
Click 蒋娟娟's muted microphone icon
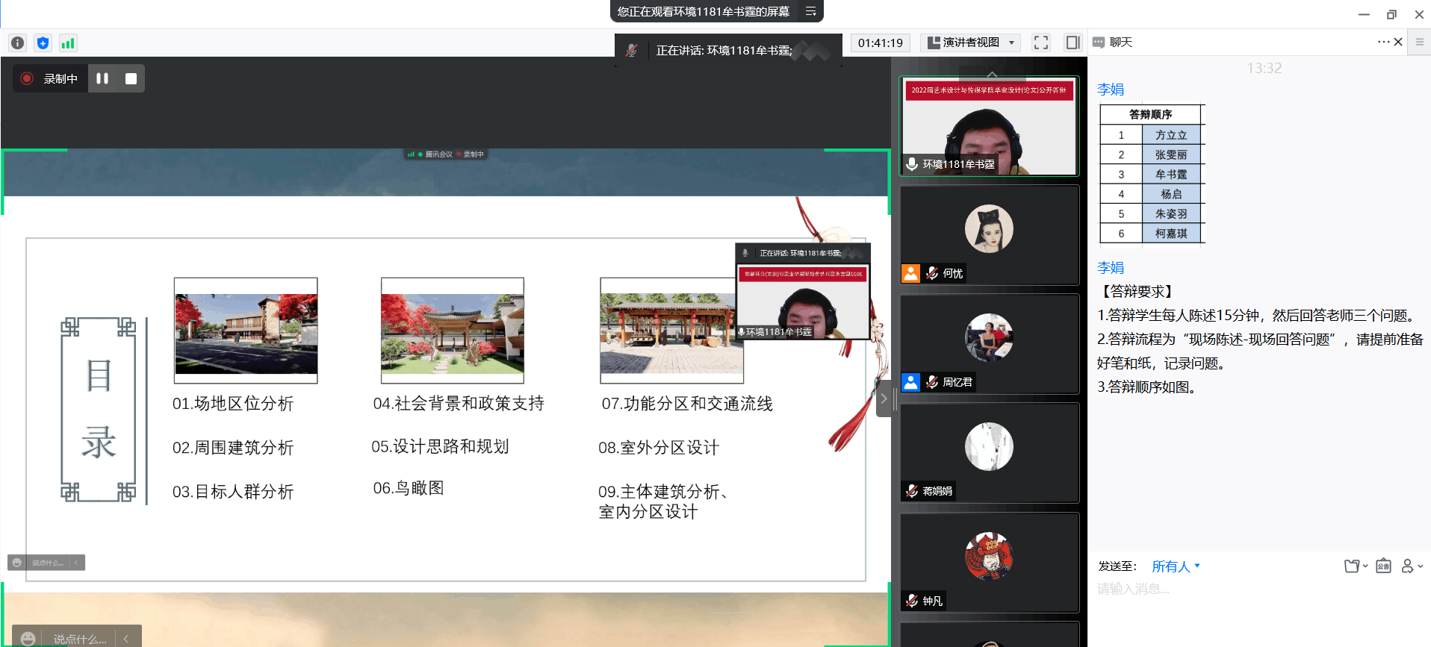[912, 491]
